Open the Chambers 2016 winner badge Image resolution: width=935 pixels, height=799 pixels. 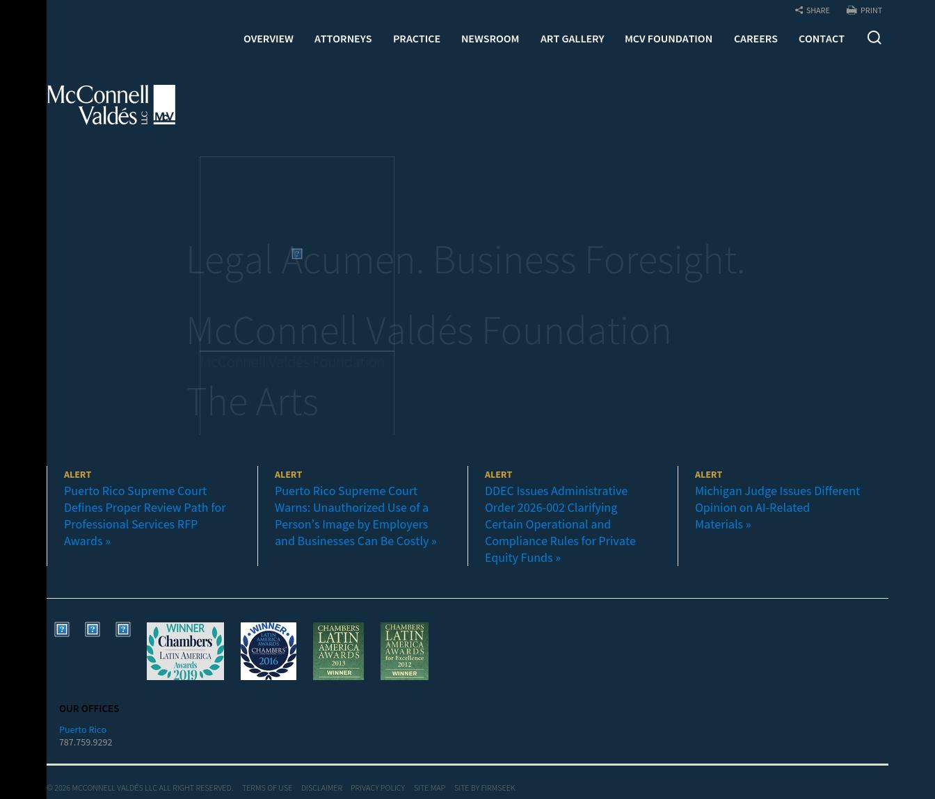269,651
